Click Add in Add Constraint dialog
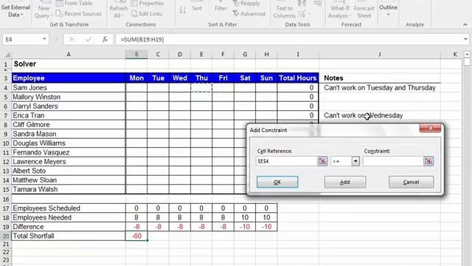Screen dimensions: 472x266 345,183
